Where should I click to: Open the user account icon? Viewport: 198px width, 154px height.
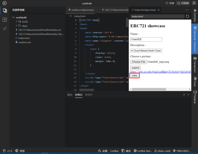tap(194, 3)
